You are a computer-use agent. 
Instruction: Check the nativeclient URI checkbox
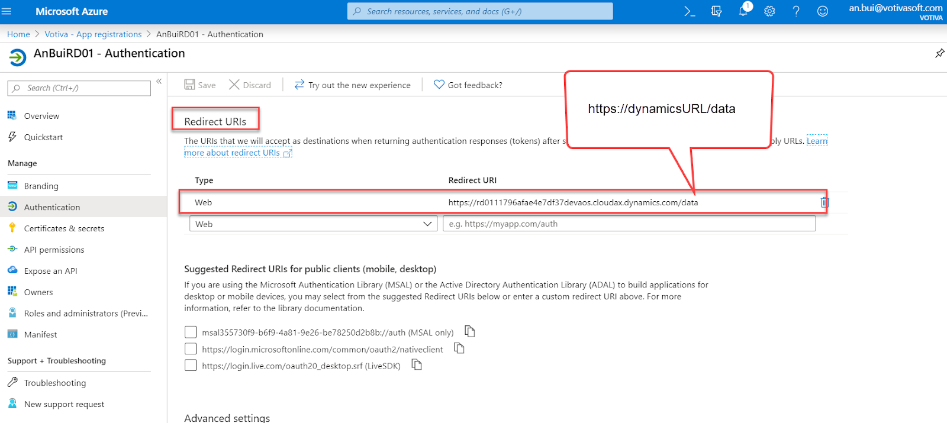pos(191,348)
